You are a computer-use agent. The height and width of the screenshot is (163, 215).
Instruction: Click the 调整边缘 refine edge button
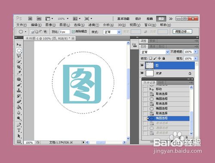tap(182, 31)
